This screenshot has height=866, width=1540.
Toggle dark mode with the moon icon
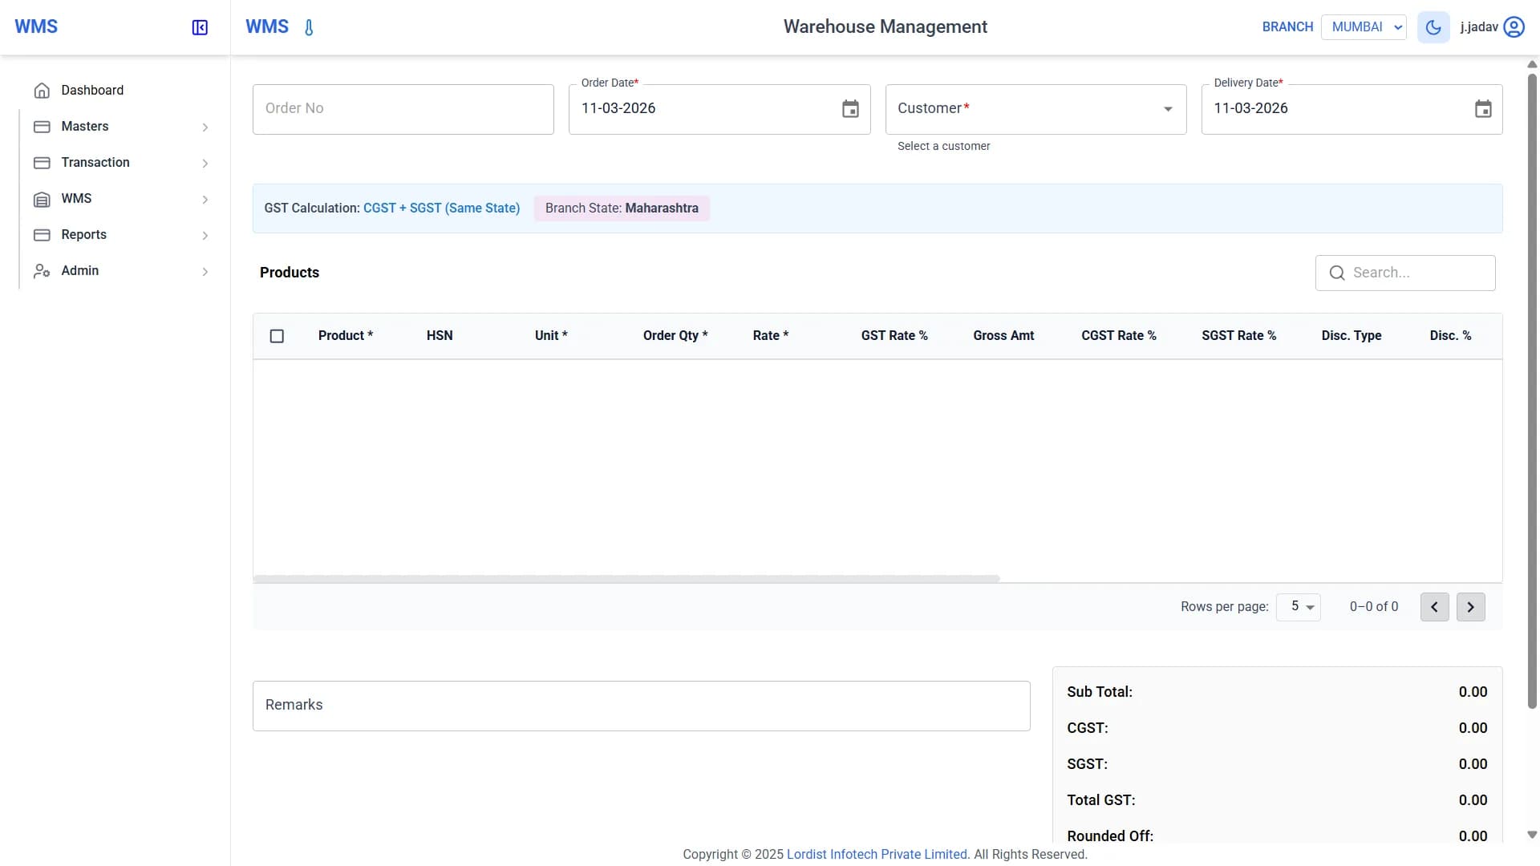click(x=1433, y=27)
